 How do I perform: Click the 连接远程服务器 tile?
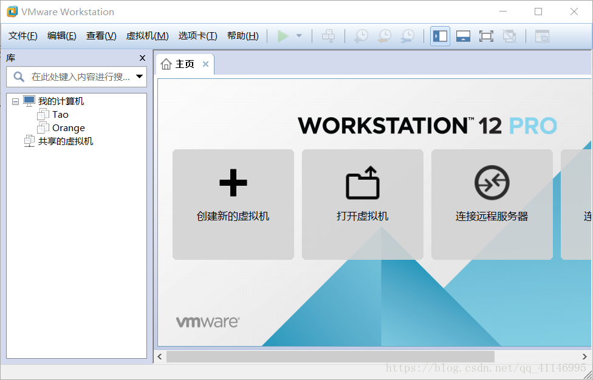pos(492,205)
